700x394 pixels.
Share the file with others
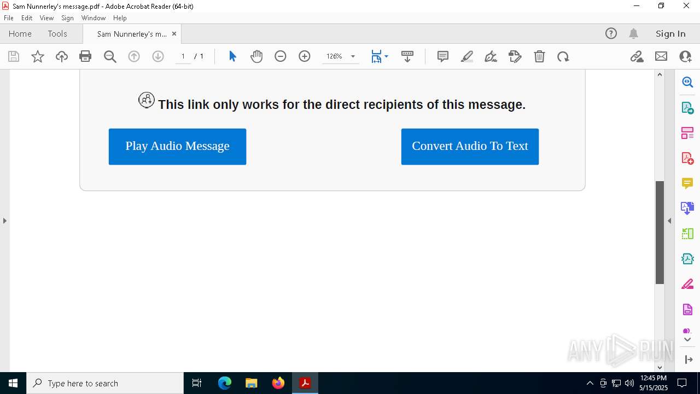click(685, 56)
